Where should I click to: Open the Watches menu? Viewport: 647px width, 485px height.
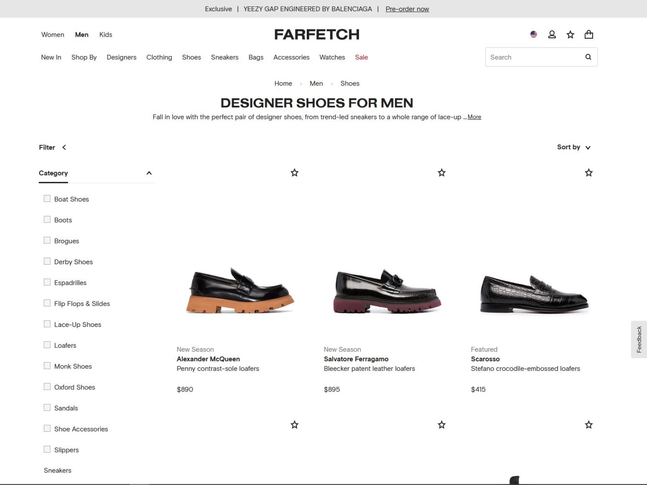[332, 57]
